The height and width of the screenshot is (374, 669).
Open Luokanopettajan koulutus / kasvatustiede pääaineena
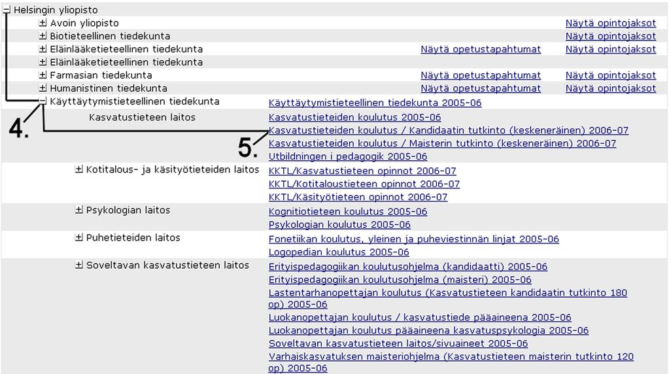tap(420, 318)
